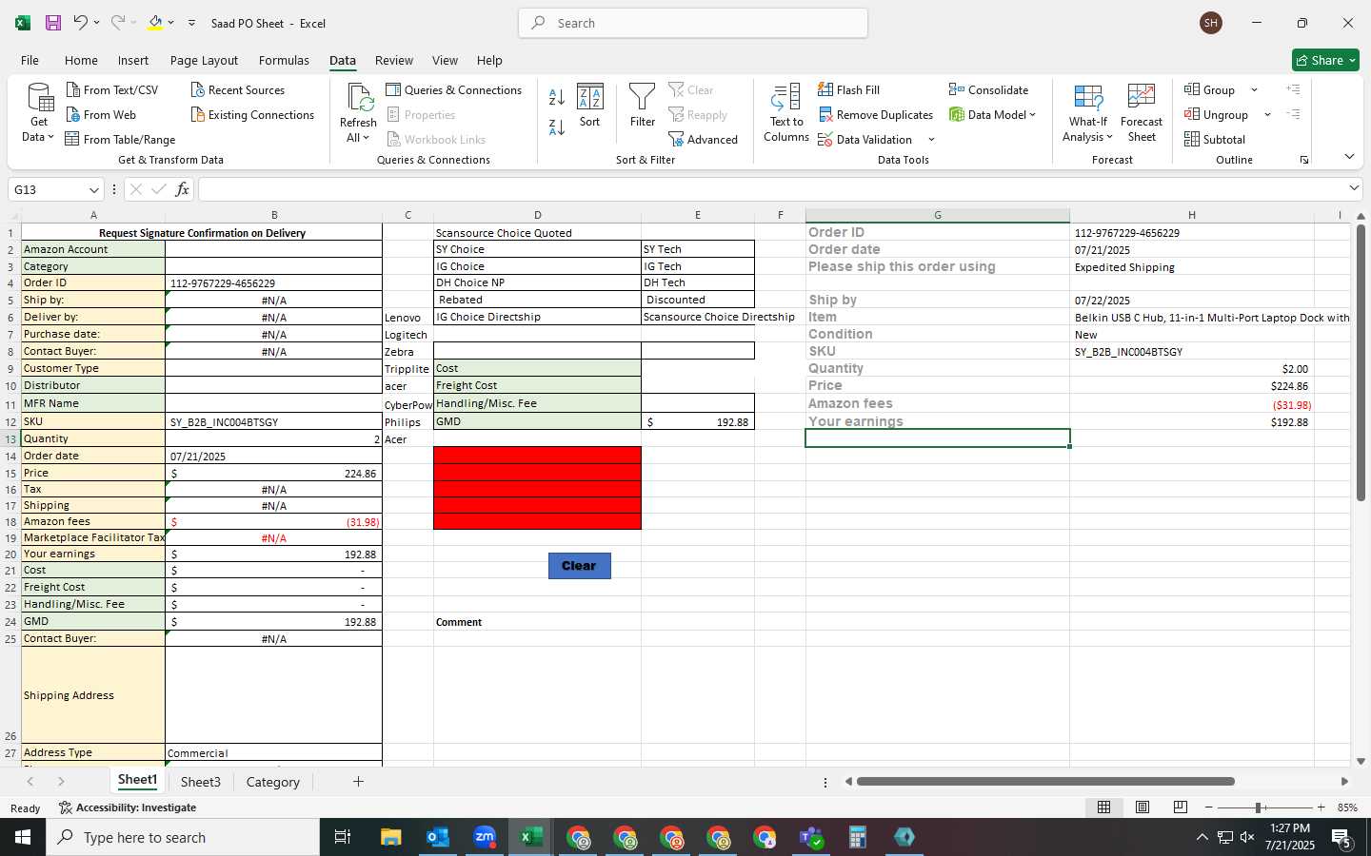Click the blue Clear button
1371x856 pixels.
pyautogui.click(x=579, y=565)
